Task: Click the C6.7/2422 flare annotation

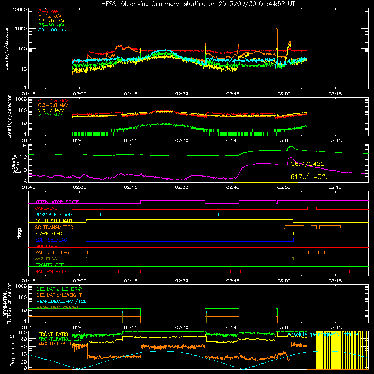Action: click(x=308, y=164)
